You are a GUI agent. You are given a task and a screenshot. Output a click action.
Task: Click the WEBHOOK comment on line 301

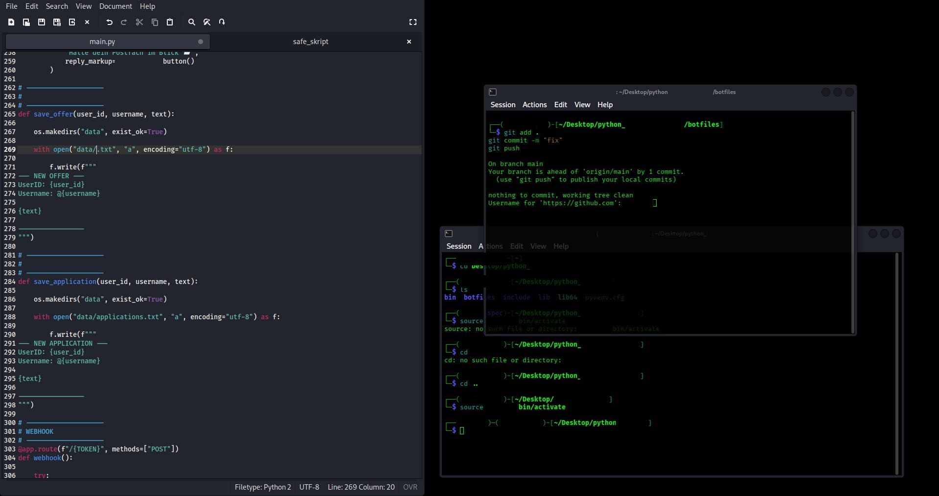[x=36, y=431]
